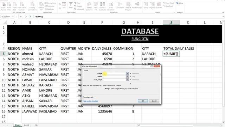Click OK in Function Arguments dialog
This screenshot has height=127, width=225.
[143, 101]
